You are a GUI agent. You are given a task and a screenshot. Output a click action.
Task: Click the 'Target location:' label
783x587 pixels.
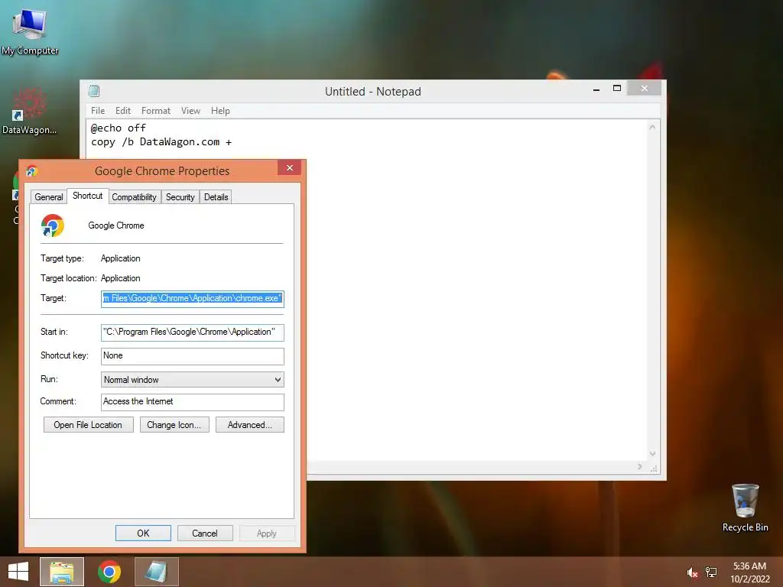68,278
